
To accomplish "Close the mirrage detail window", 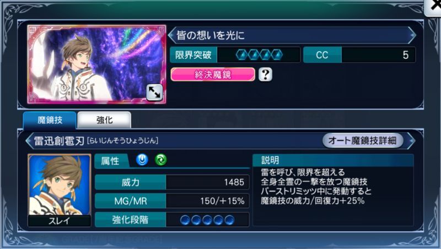I will click(x=434, y=7).
